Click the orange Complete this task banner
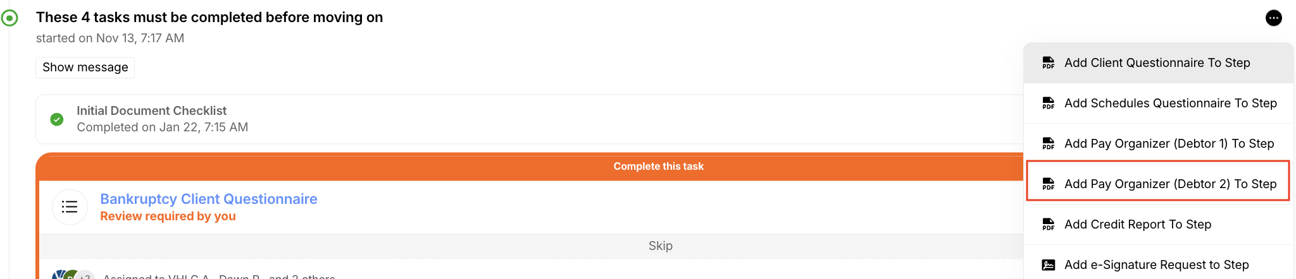 [658, 167]
